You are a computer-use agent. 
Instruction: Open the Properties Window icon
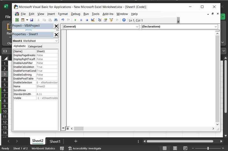[x=106, y=20]
